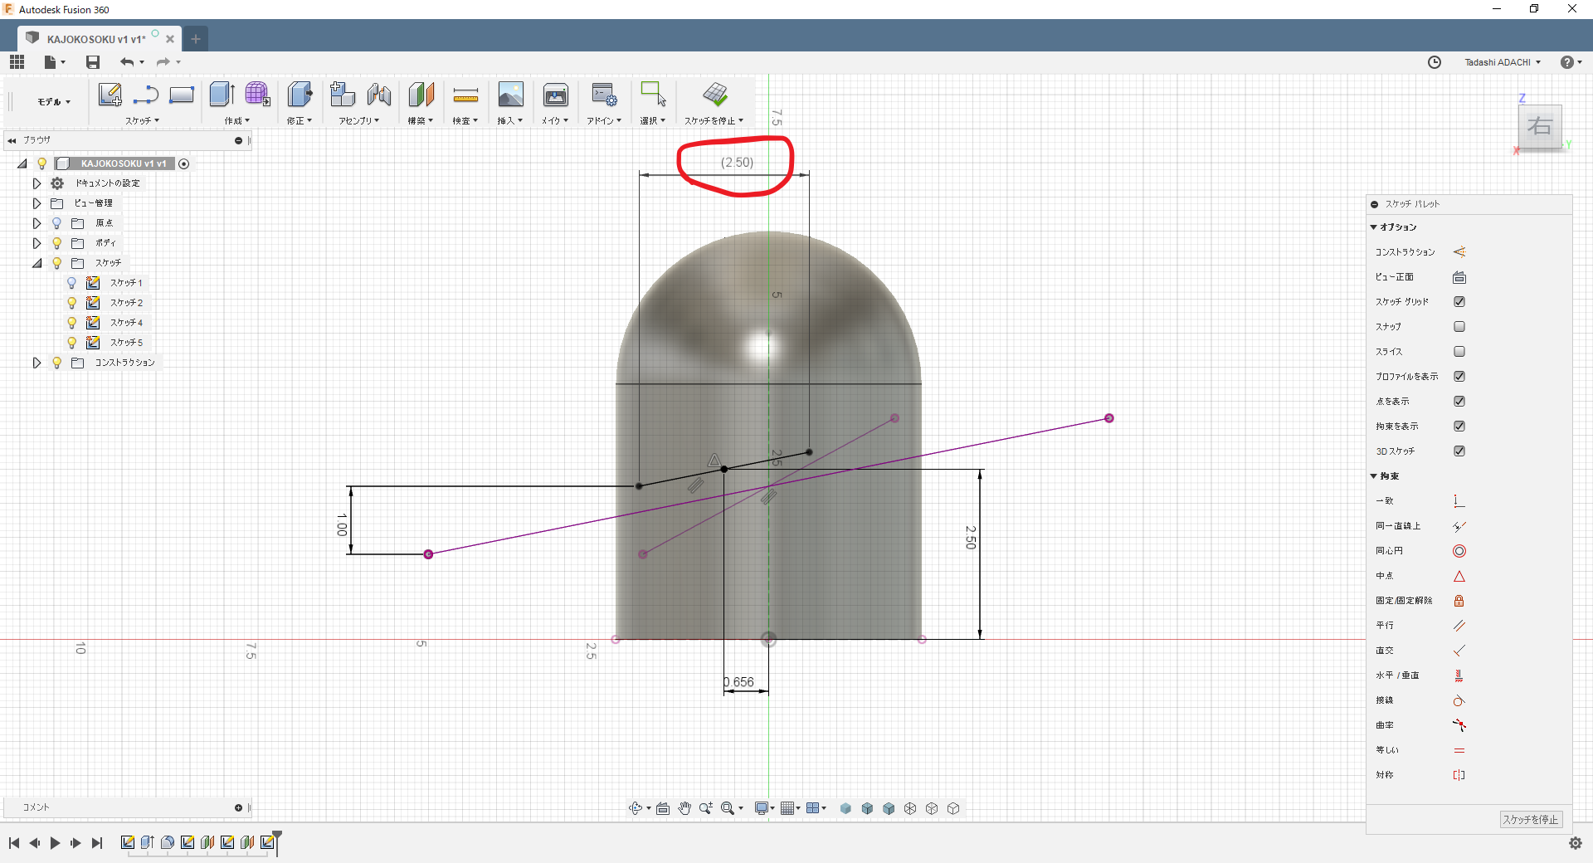Expand the 原点 folder node

pyautogui.click(x=37, y=223)
